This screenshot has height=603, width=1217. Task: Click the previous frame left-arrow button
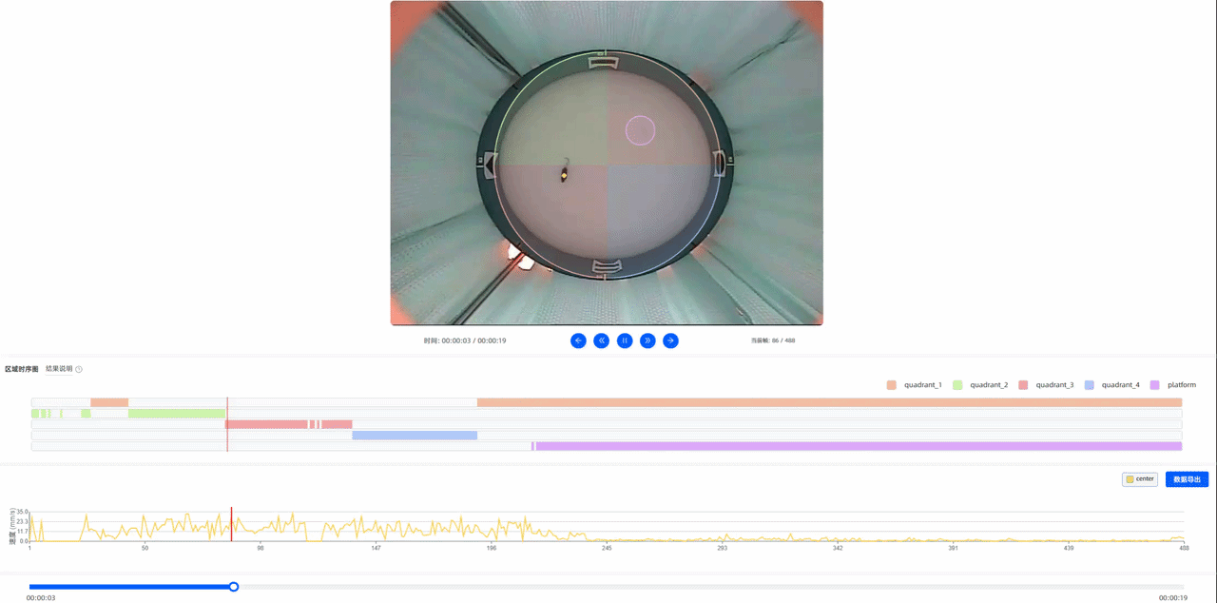[x=578, y=340]
